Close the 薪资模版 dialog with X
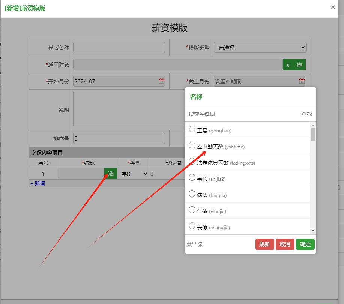344x304 pixels. 333,7
